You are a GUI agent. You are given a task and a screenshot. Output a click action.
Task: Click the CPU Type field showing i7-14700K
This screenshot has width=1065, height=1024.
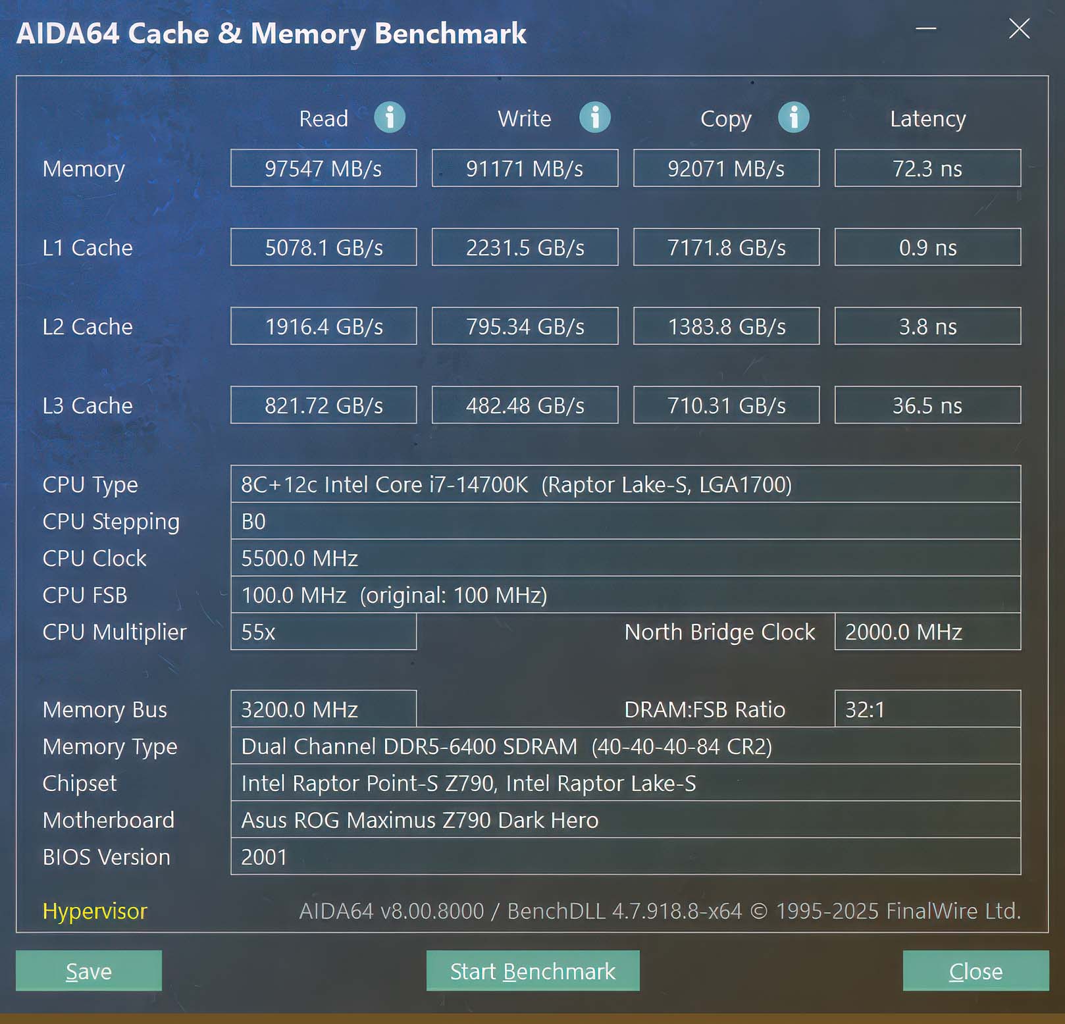(x=627, y=485)
